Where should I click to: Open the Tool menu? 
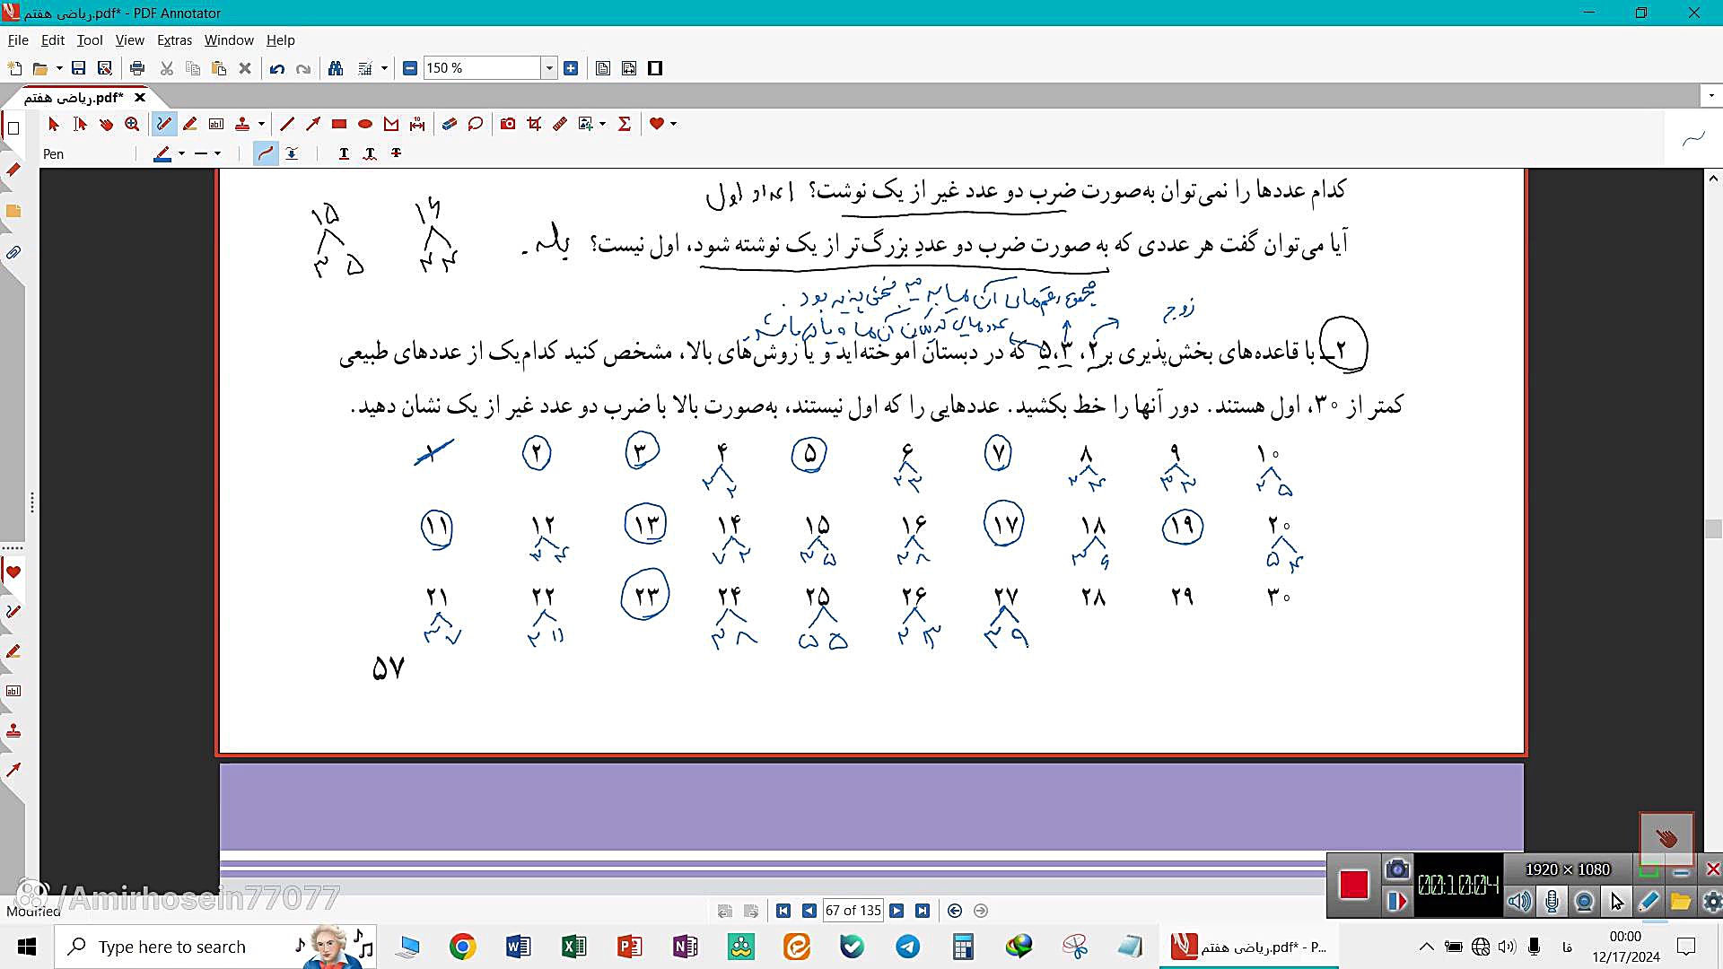pos(89,40)
